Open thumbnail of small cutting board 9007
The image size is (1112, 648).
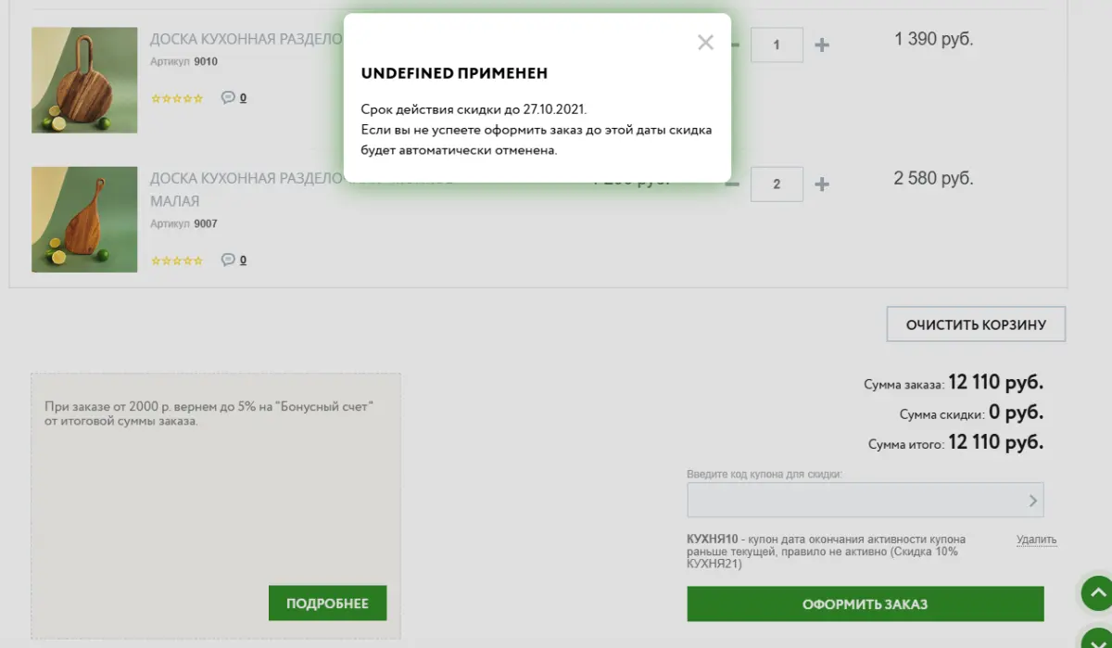84,220
